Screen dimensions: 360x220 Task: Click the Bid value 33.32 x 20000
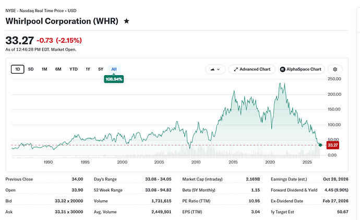tap(69, 201)
